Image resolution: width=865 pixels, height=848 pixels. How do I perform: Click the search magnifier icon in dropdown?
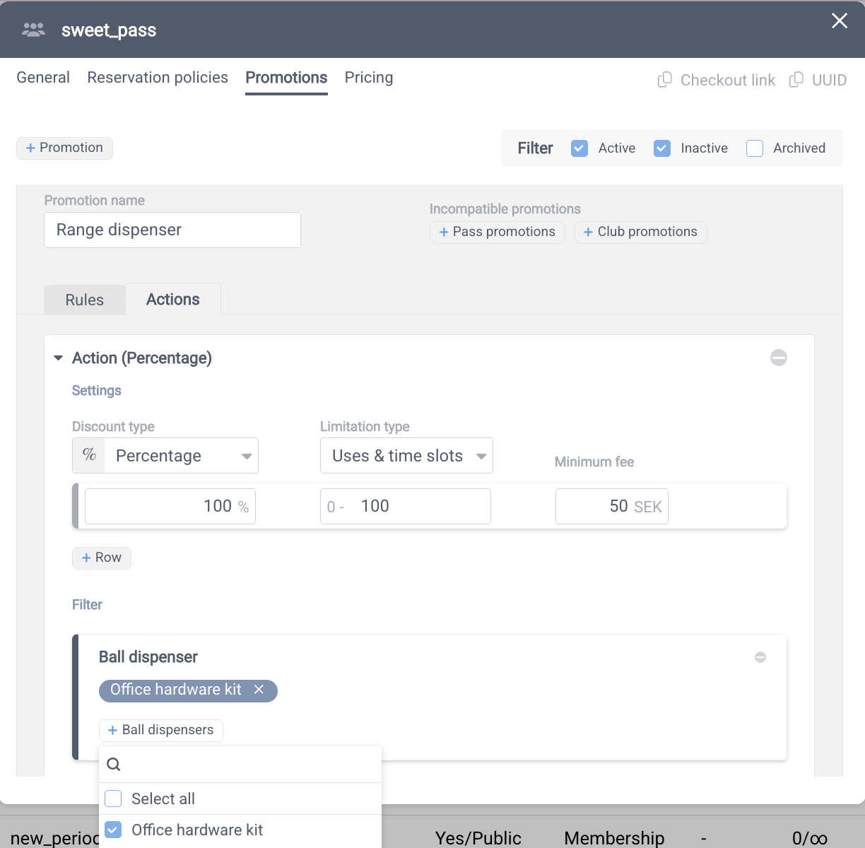click(113, 764)
